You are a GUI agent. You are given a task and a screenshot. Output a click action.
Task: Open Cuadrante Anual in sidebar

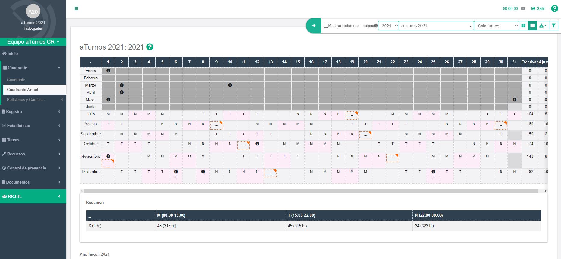(23, 90)
